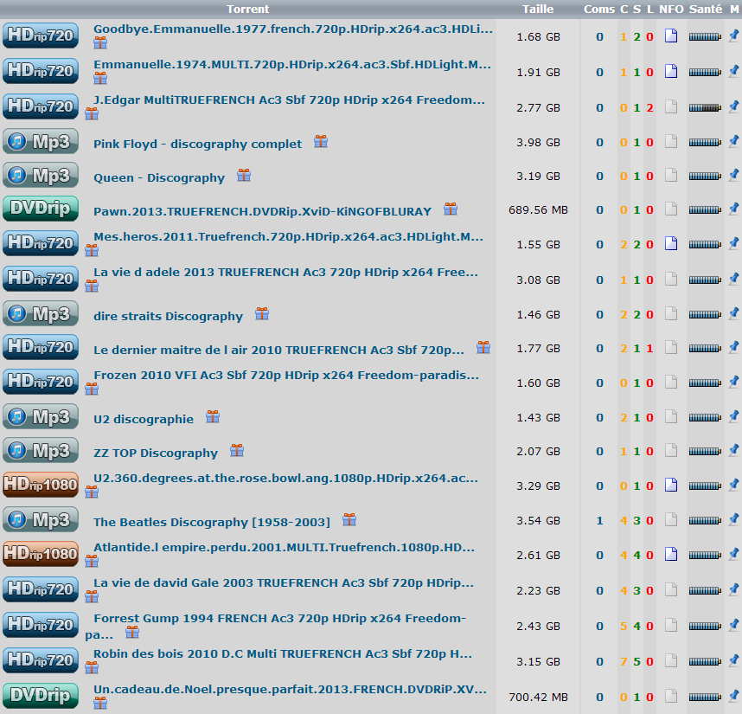The height and width of the screenshot is (714, 742).
Task: Click gift icon next to dire straits Discography
Action: 262,313
